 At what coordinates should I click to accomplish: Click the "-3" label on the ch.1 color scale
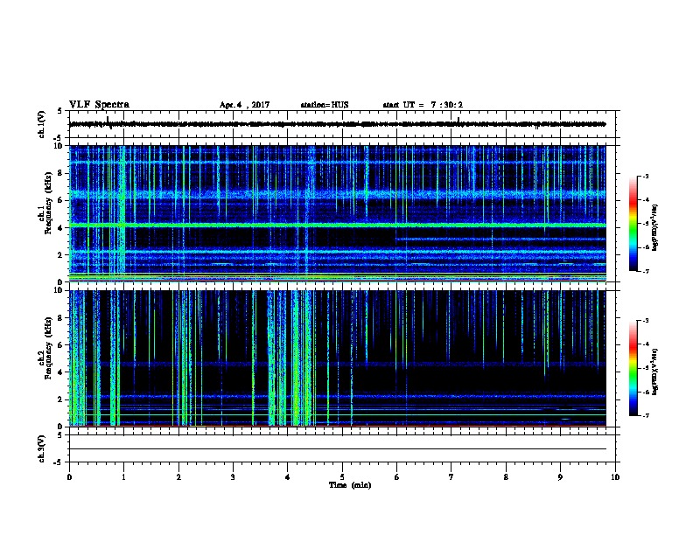coord(645,176)
